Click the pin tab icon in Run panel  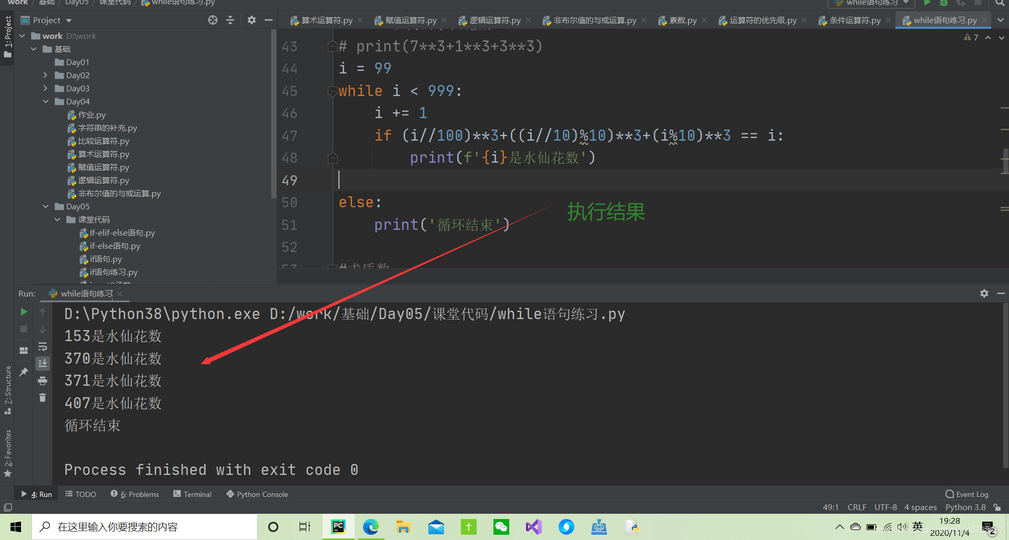pyautogui.click(x=24, y=372)
